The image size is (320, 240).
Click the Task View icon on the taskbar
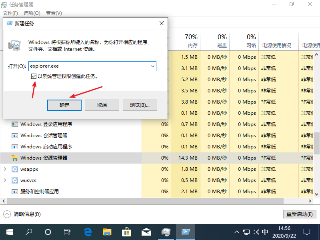pyautogui.click(x=67, y=231)
